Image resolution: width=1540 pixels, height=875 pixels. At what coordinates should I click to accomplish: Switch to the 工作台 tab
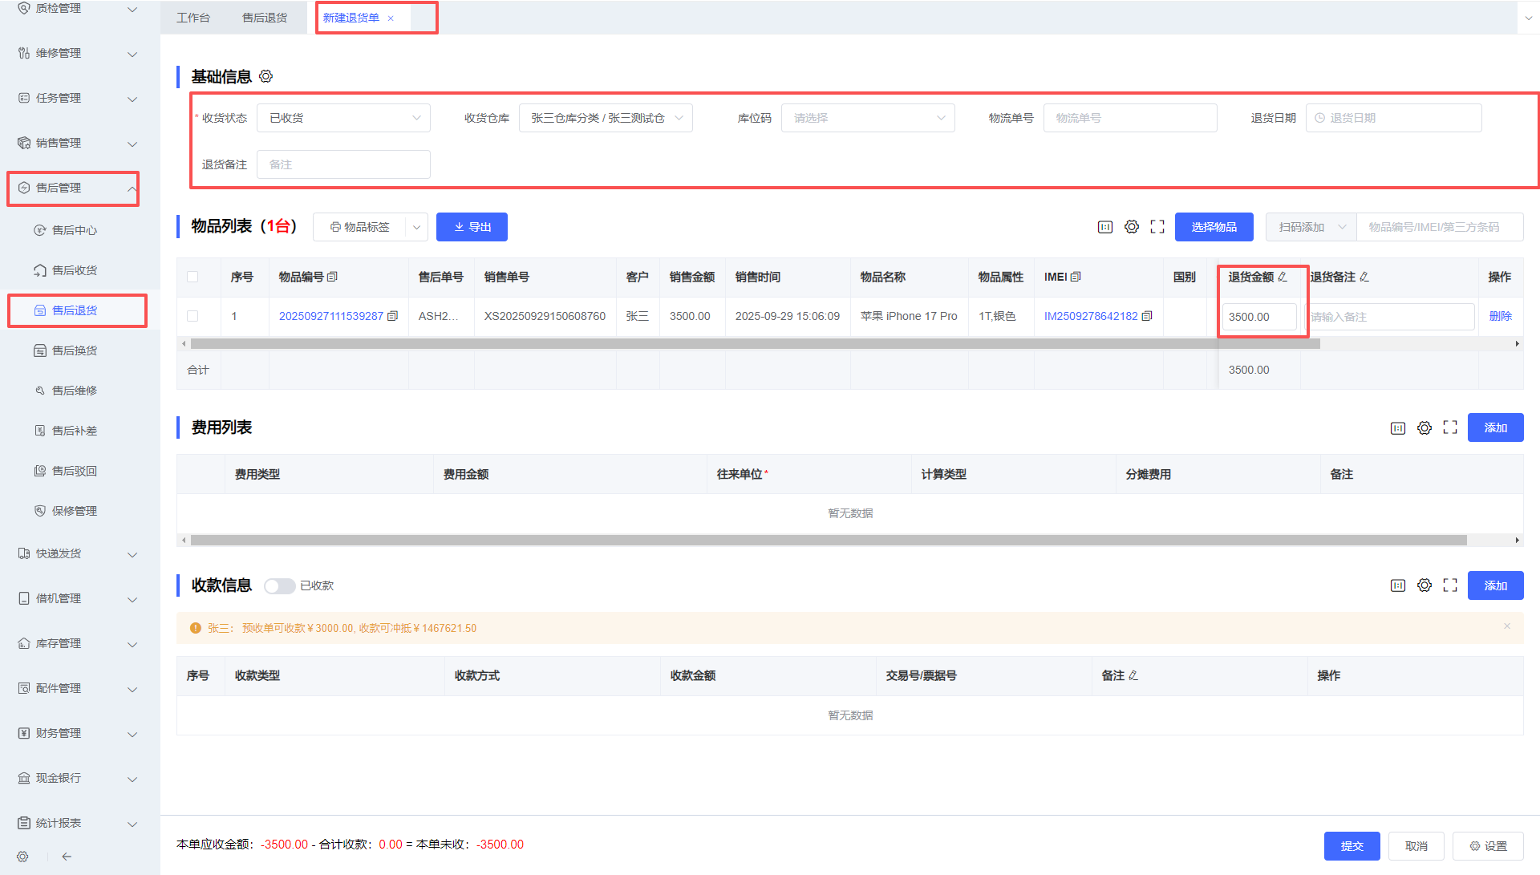click(x=192, y=18)
